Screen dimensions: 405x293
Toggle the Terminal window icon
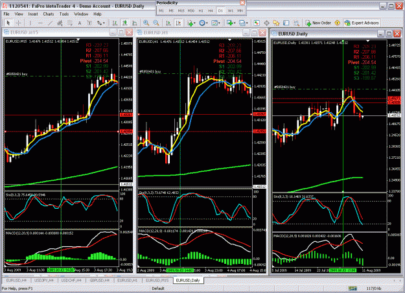click(286, 23)
